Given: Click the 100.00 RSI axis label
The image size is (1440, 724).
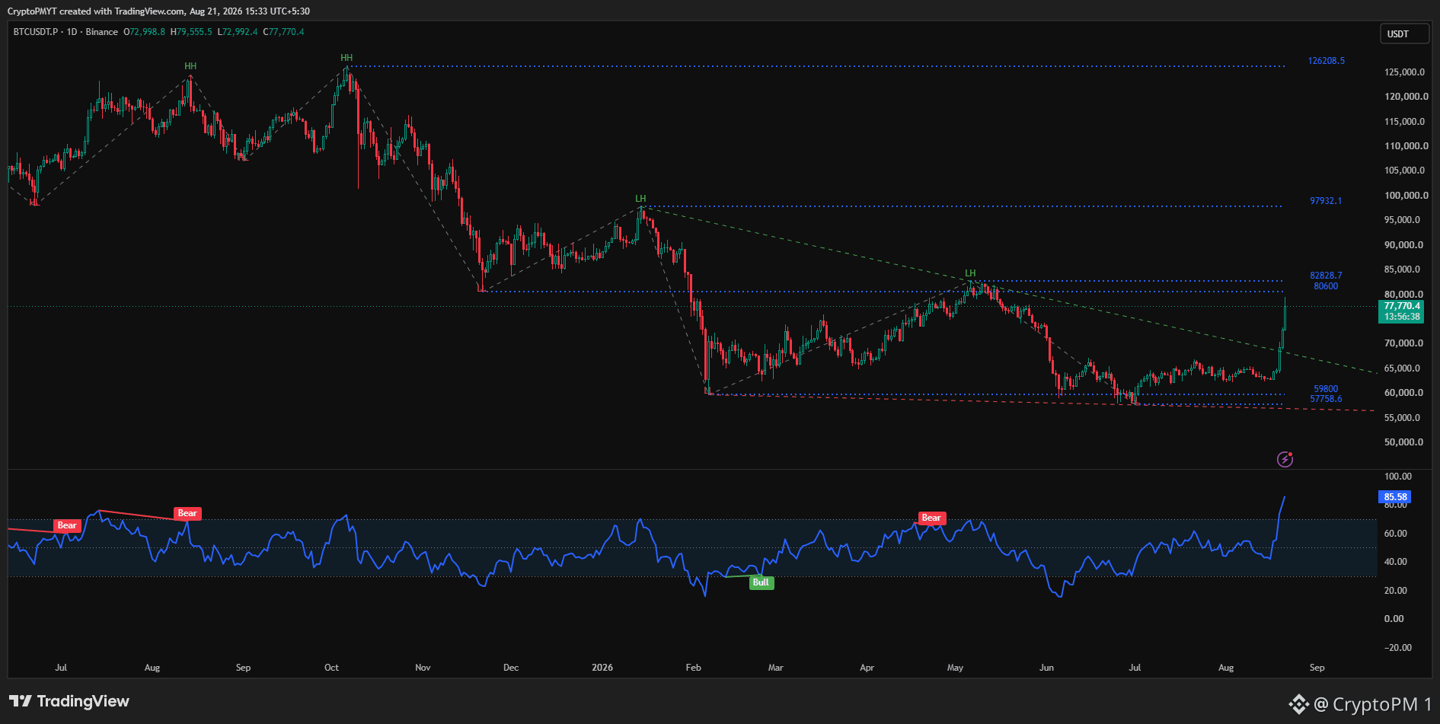Looking at the screenshot, I should coord(1398,477).
